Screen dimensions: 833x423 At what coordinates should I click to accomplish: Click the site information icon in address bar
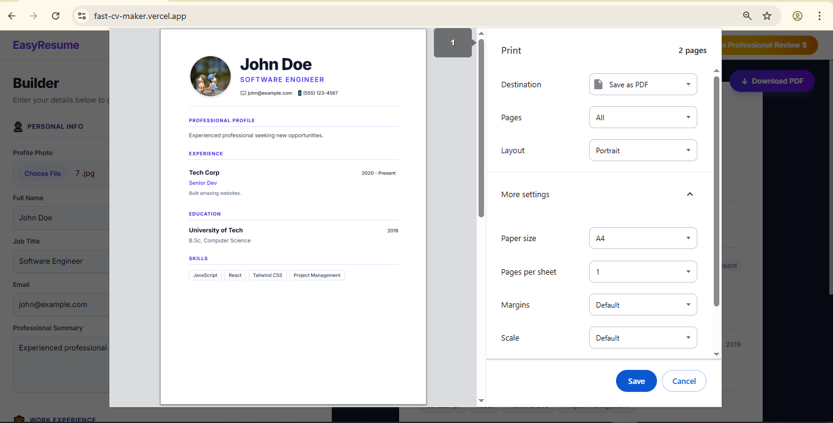coord(81,16)
